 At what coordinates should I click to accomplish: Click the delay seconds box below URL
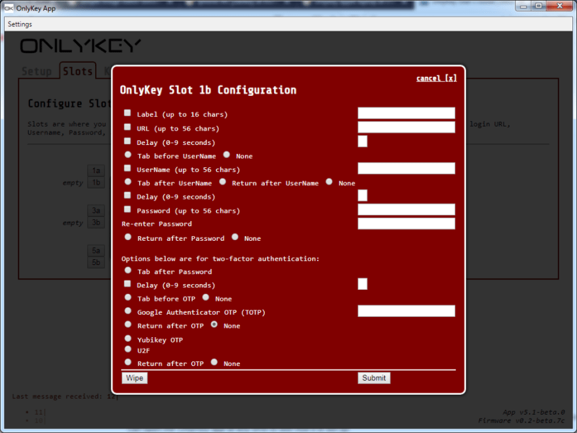click(363, 142)
